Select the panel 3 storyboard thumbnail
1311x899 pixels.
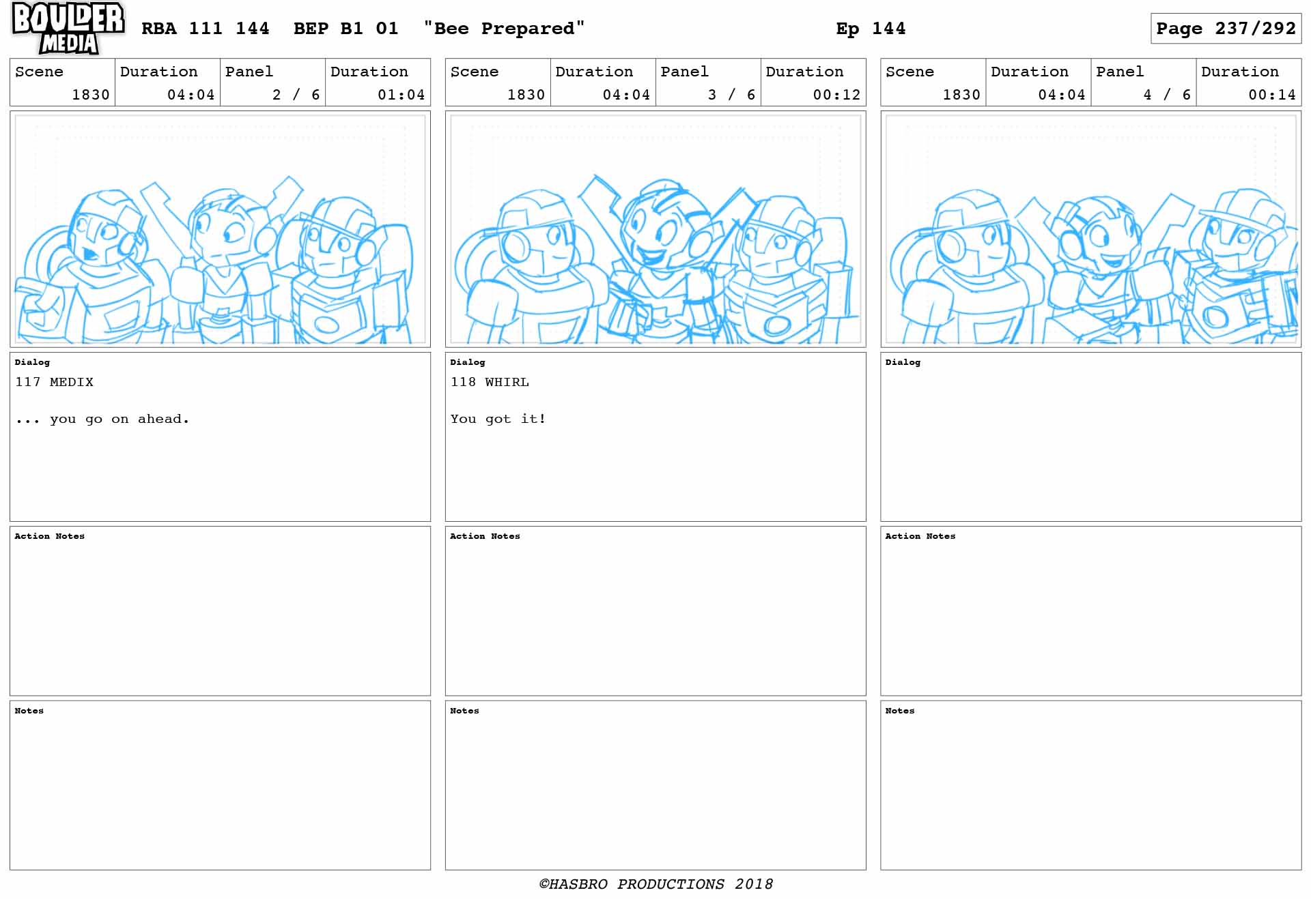tap(655, 229)
